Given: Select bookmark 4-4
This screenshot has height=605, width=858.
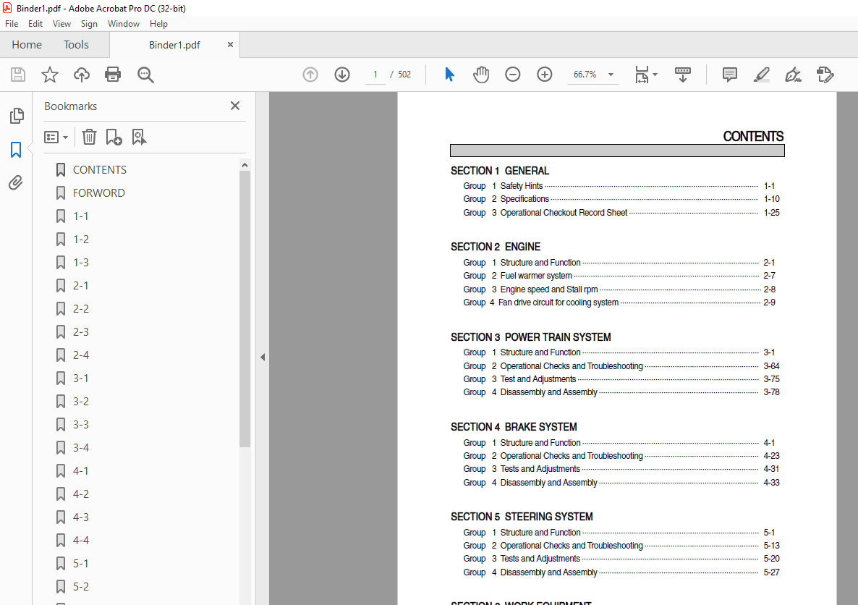Looking at the screenshot, I should coord(81,541).
